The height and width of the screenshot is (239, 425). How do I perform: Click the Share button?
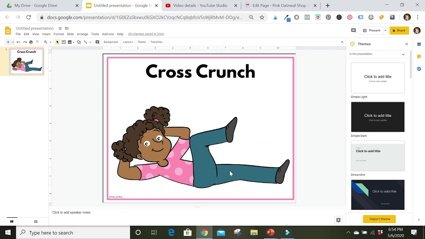pyautogui.click(x=399, y=30)
